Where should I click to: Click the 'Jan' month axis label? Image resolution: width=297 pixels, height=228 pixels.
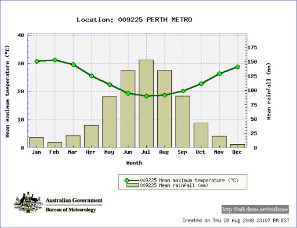click(x=36, y=152)
